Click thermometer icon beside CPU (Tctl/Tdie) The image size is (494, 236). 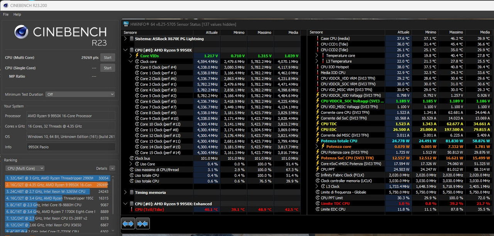click(132, 209)
